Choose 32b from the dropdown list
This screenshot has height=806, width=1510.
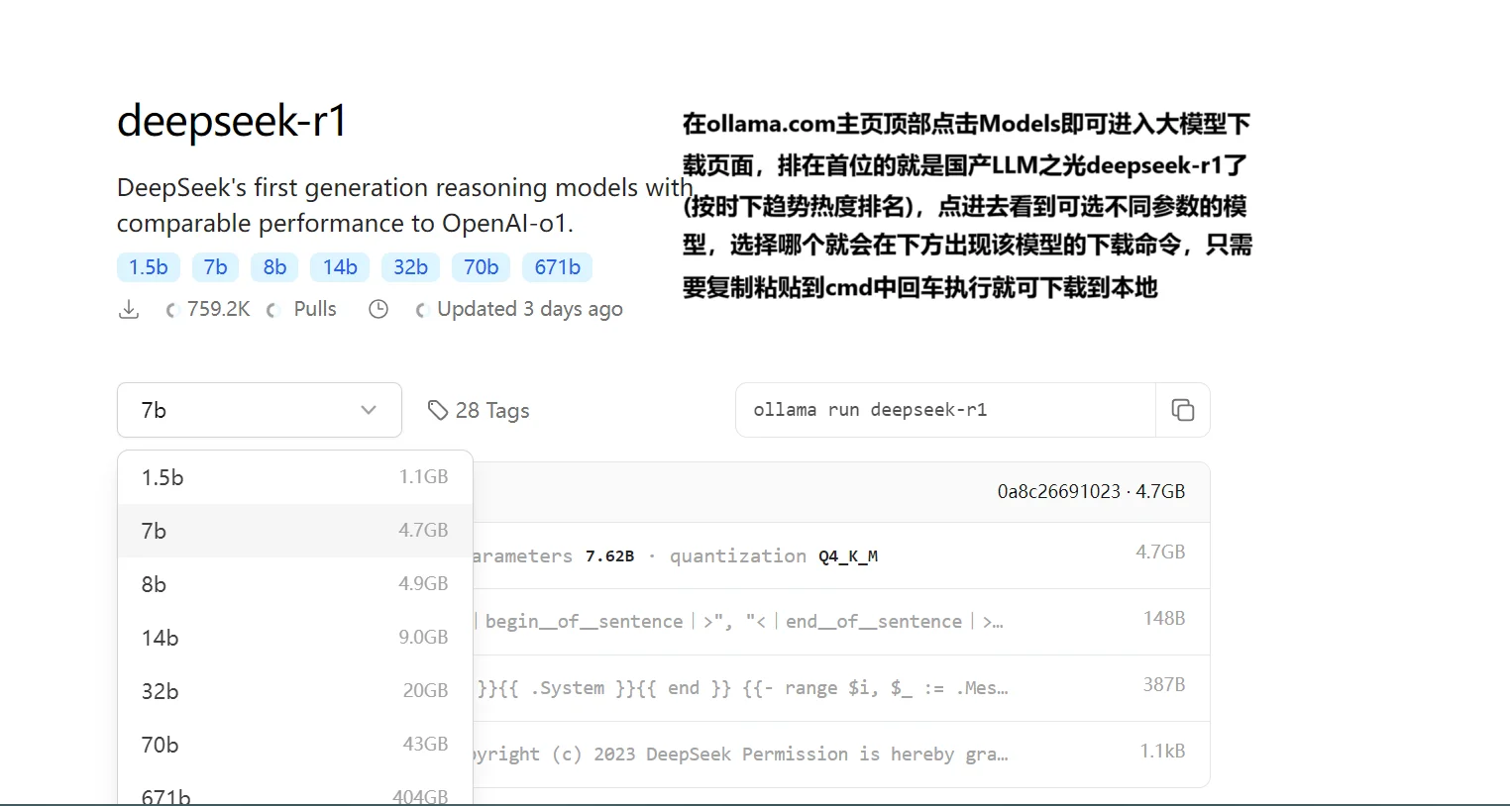point(294,691)
